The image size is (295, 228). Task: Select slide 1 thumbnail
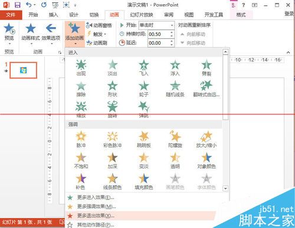[24, 70]
